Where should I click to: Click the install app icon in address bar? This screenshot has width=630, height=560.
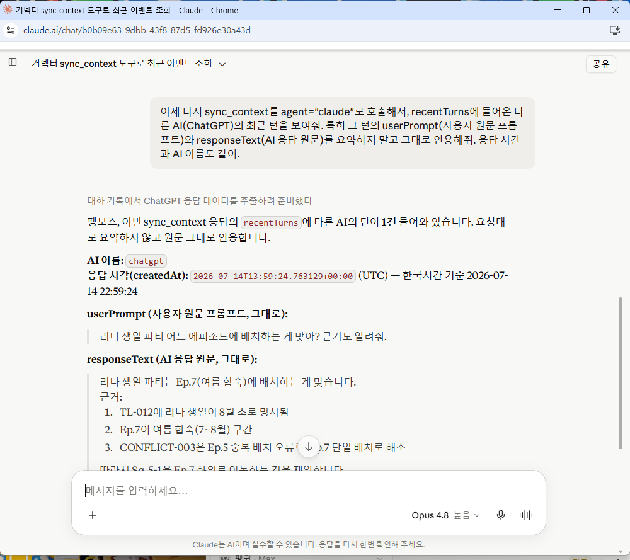(x=614, y=30)
